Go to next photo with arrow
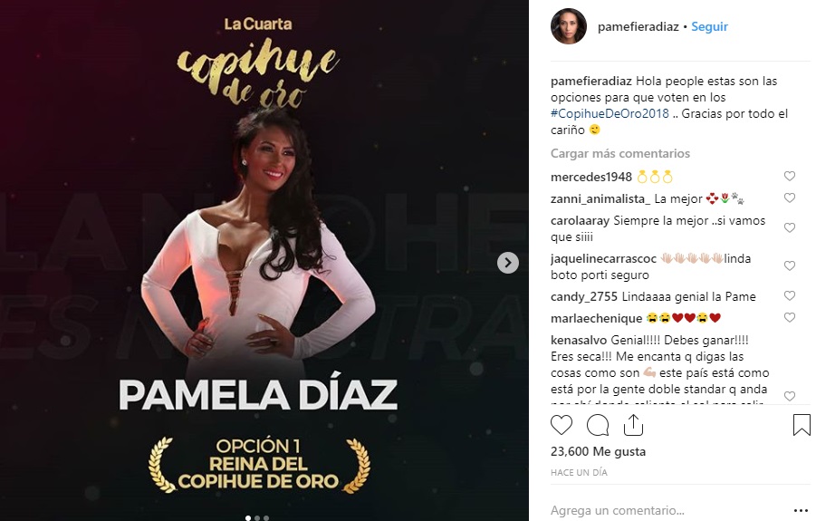The height and width of the screenshot is (521, 816). pyautogui.click(x=508, y=263)
